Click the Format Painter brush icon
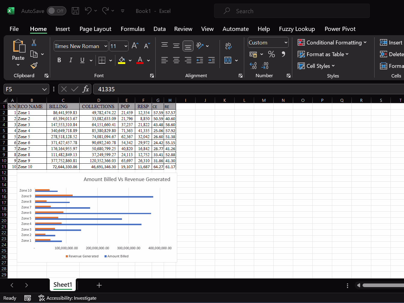 [x=34, y=65]
